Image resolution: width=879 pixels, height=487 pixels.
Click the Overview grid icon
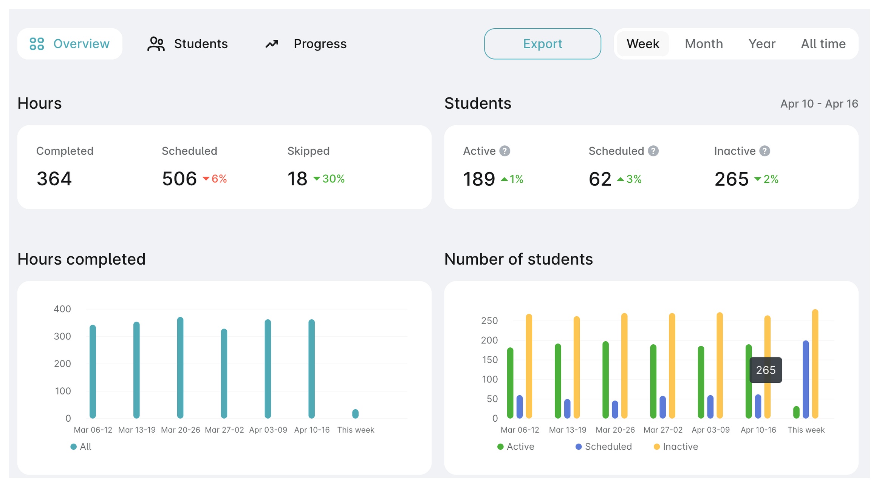[37, 44]
